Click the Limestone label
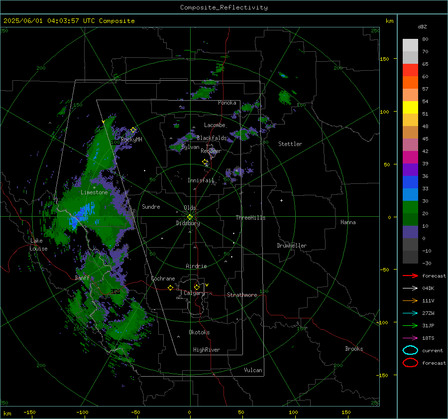Viewport: 448px width, 419px height. click(x=94, y=192)
